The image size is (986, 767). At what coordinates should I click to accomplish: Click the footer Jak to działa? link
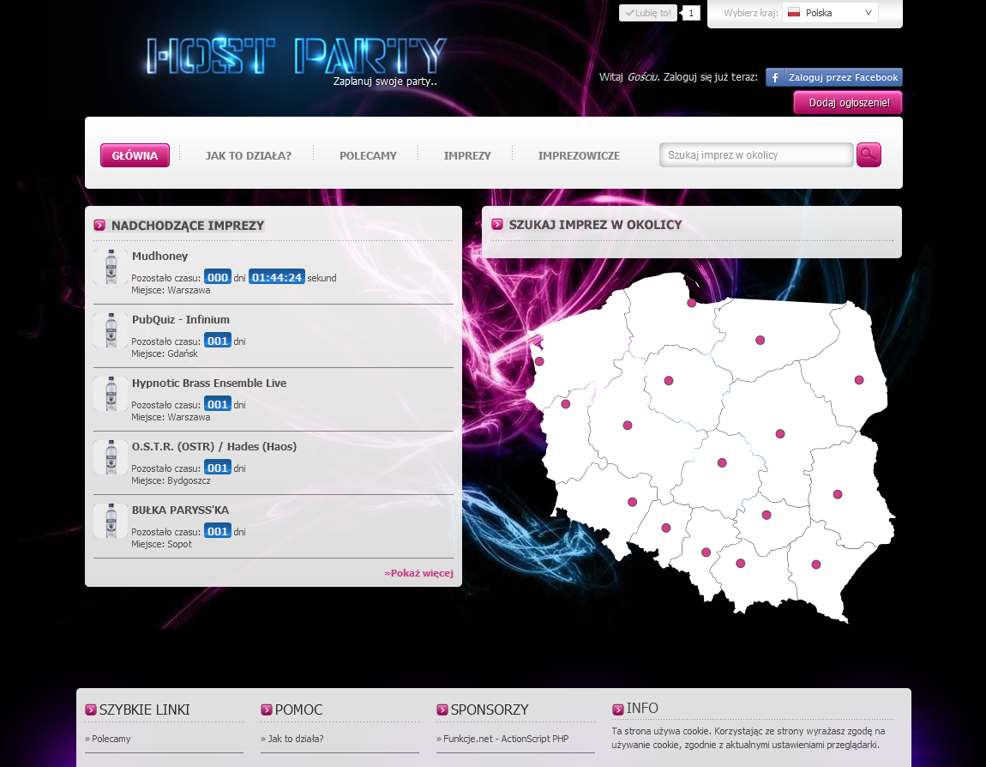coord(295,739)
